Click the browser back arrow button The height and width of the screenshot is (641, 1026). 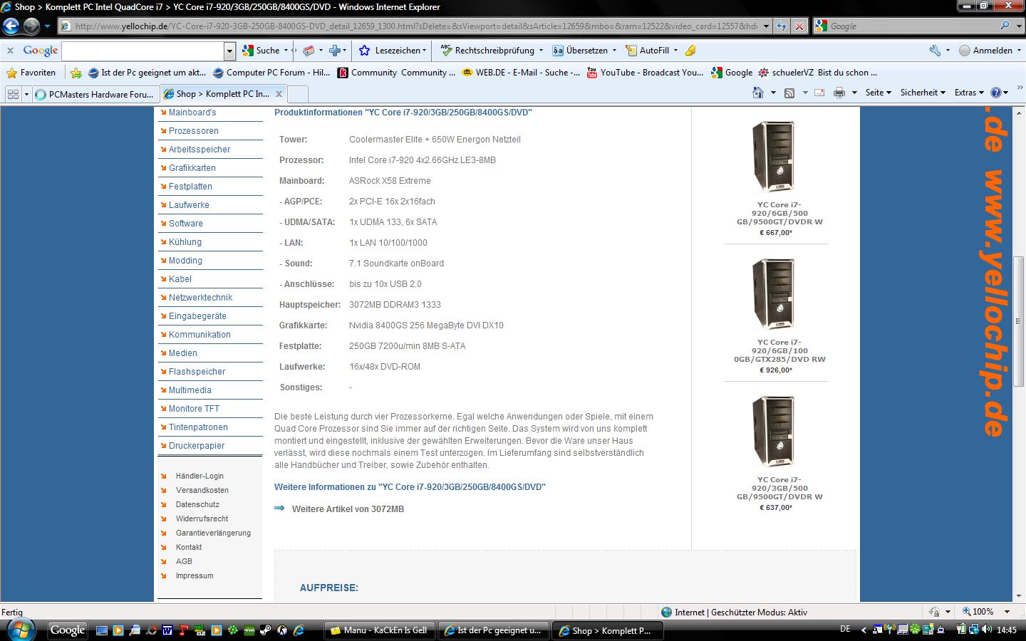pos(11,26)
